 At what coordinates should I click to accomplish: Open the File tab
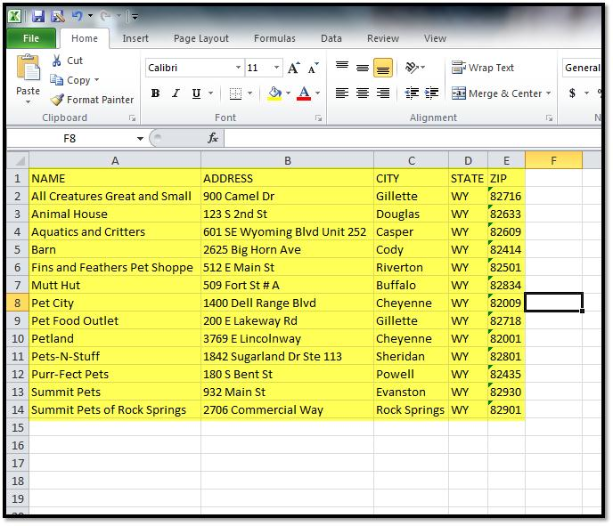pos(31,38)
